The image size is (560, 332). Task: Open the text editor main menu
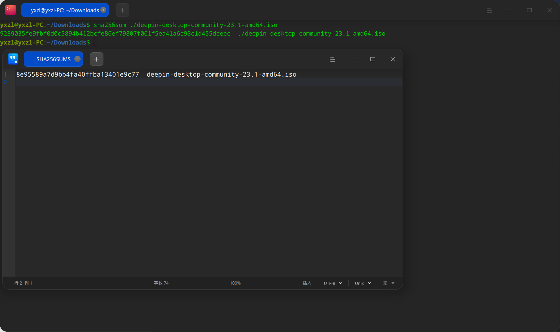pos(333,59)
